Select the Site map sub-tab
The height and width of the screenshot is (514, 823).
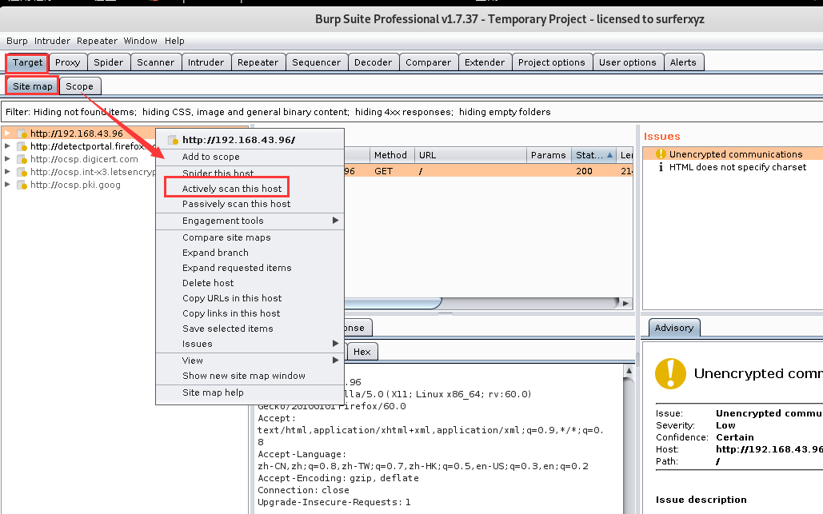point(33,86)
